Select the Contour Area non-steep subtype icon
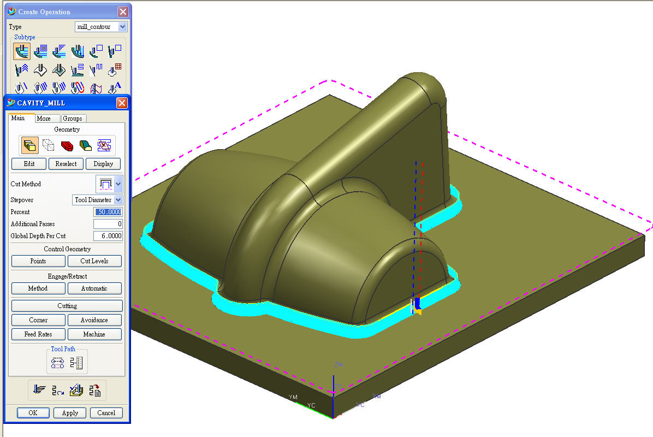This screenshot has height=437, width=653. 78,69
